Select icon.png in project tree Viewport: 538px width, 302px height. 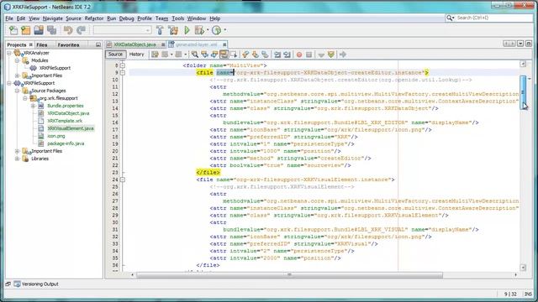tap(56, 136)
